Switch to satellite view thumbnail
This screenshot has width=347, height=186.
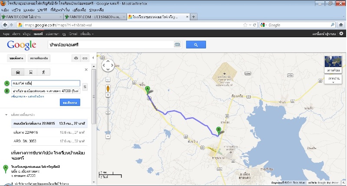click(333, 64)
